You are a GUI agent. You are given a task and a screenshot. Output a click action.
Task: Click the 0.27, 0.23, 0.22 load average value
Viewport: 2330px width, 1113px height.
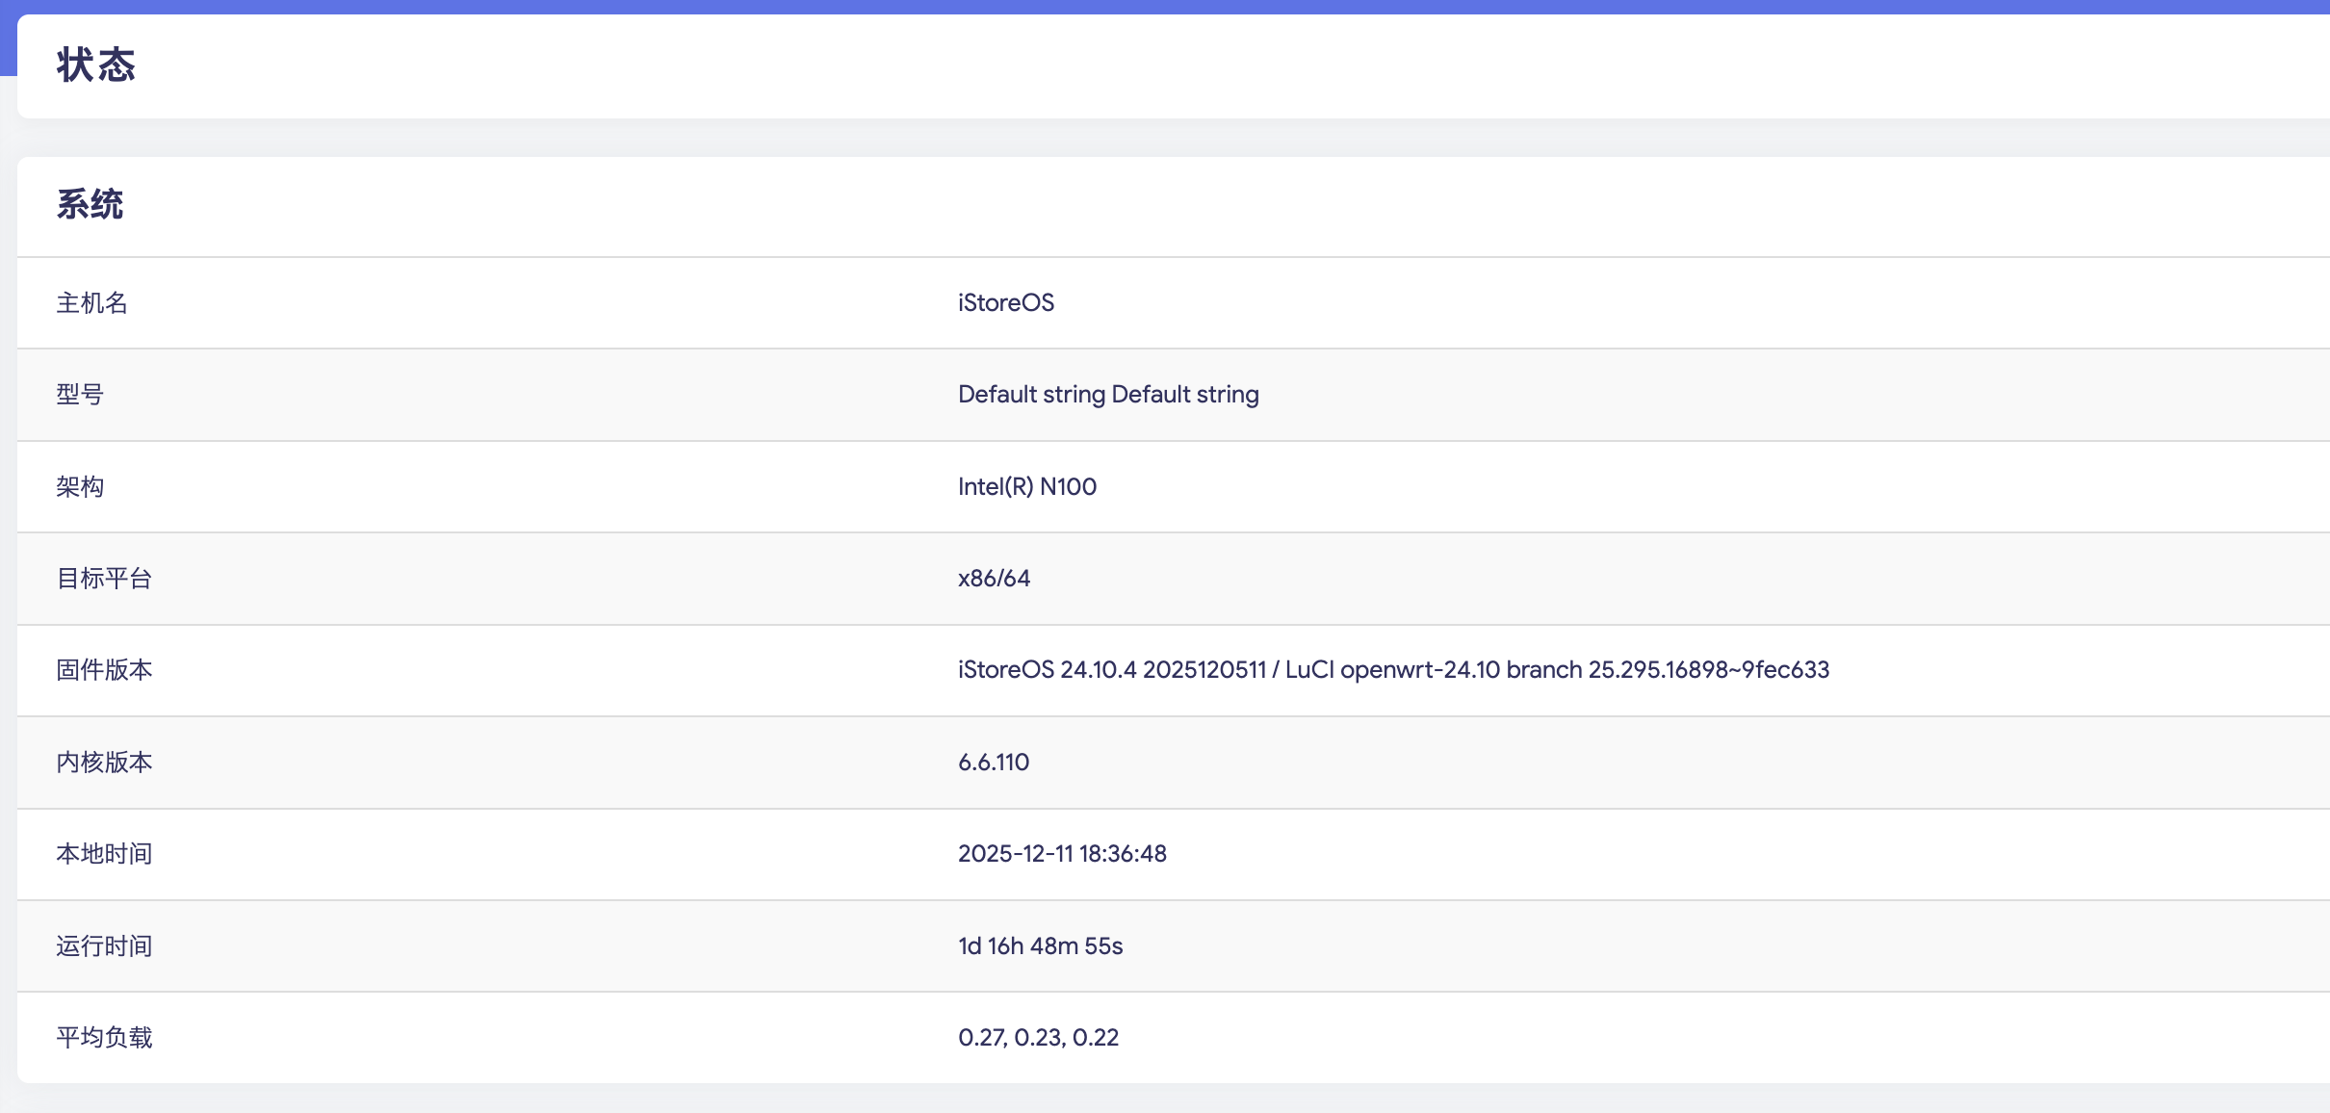point(1038,1038)
